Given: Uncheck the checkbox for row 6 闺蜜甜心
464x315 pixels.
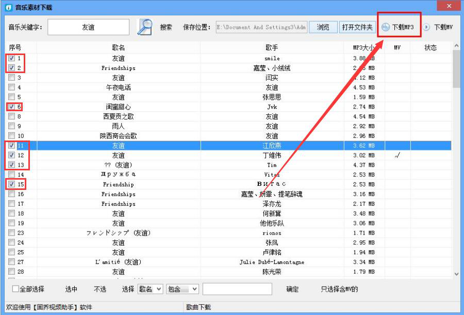Looking at the screenshot, I should tap(11, 107).
